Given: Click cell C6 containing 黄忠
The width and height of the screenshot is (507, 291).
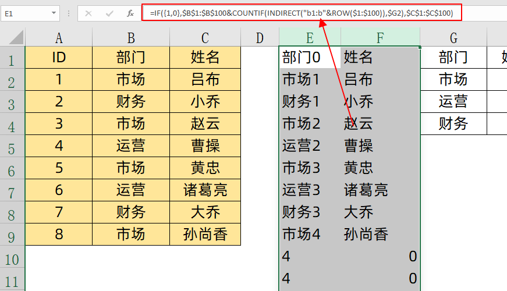Looking at the screenshot, I should point(205,168).
